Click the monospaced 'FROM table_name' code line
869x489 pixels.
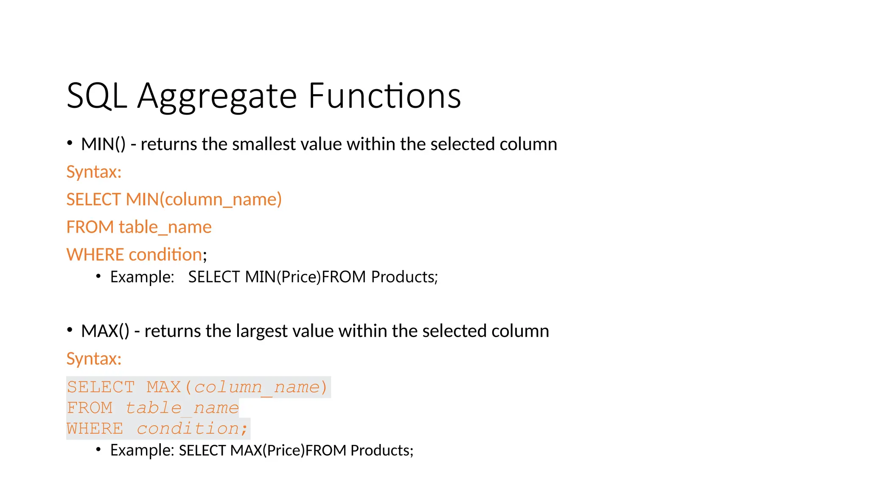(153, 408)
